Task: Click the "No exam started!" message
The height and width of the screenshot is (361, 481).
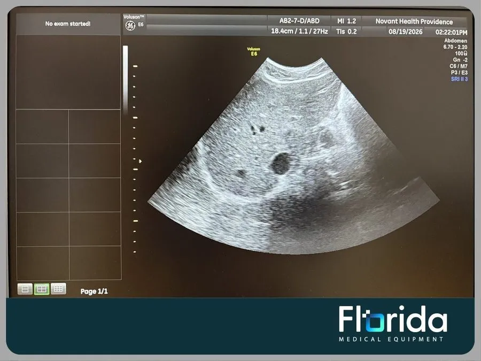Action: pos(68,24)
